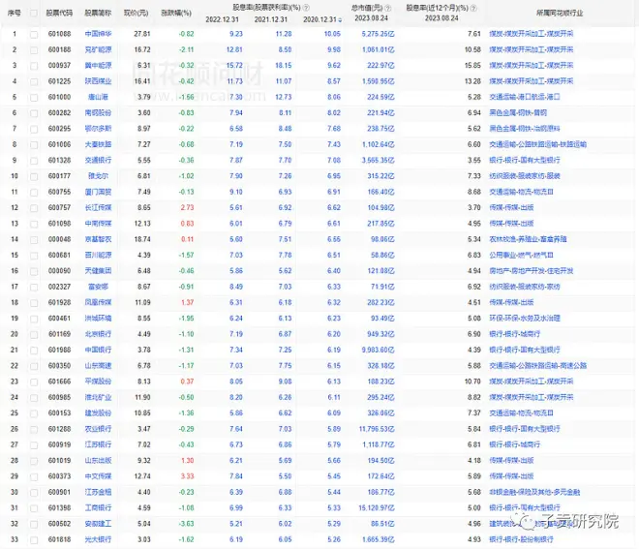Select the checkbox in row 9 交通银行
Image resolution: width=639 pixels, height=549 pixels.
[34, 159]
